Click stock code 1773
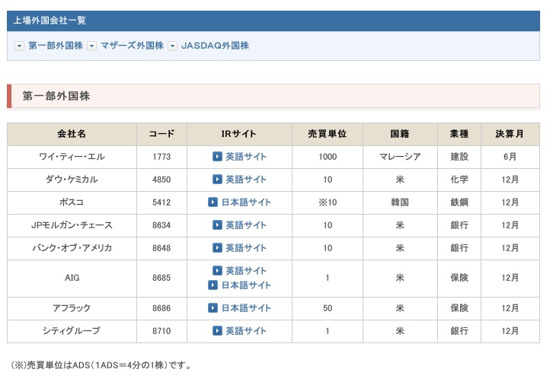Screen dimensions: 550x379 (161, 157)
